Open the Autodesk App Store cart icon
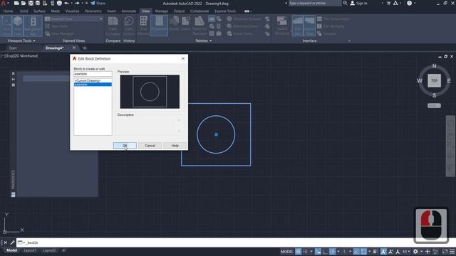 [388, 3]
